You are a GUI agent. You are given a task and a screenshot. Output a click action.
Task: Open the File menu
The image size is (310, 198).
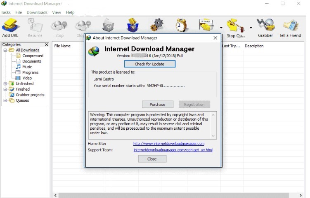(x=19, y=12)
